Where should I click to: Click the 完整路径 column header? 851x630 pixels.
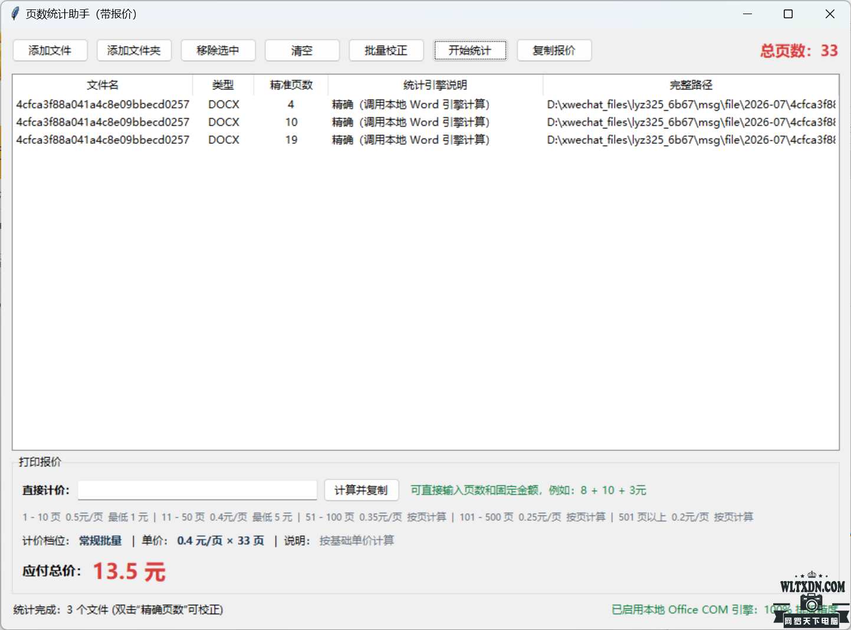pyautogui.click(x=691, y=85)
